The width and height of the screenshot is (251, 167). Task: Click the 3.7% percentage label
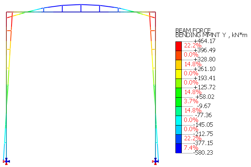pos(191,101)
